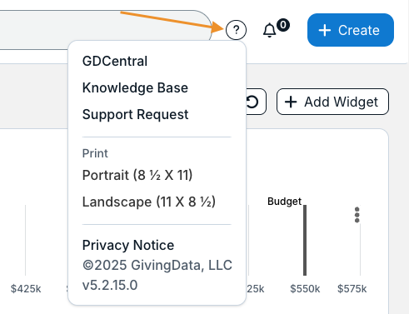The image size is (409, 314).
Task: Click the v5.2.15.0 version text
Action: coord(110,285)
